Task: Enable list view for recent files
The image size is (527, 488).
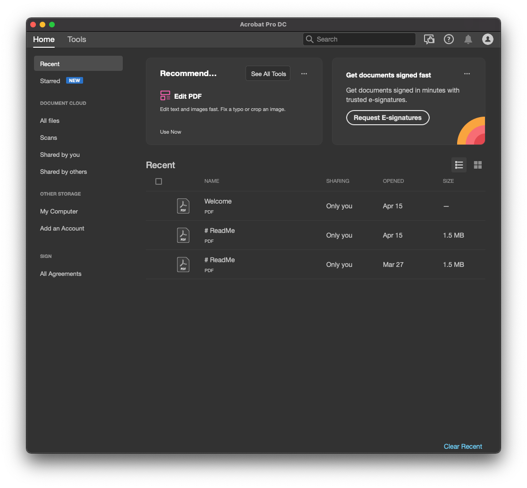Action: tap(459, 165)
